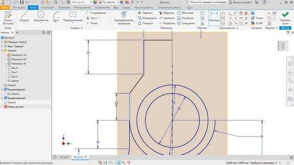294x165 pixels.
Task: Click the ViewCube in the canvas
Action: tap(283, 46)
